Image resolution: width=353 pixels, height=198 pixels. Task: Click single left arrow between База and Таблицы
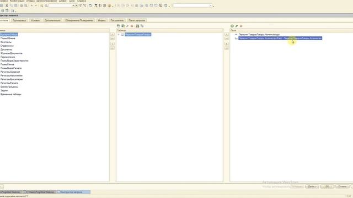[113, 44]
